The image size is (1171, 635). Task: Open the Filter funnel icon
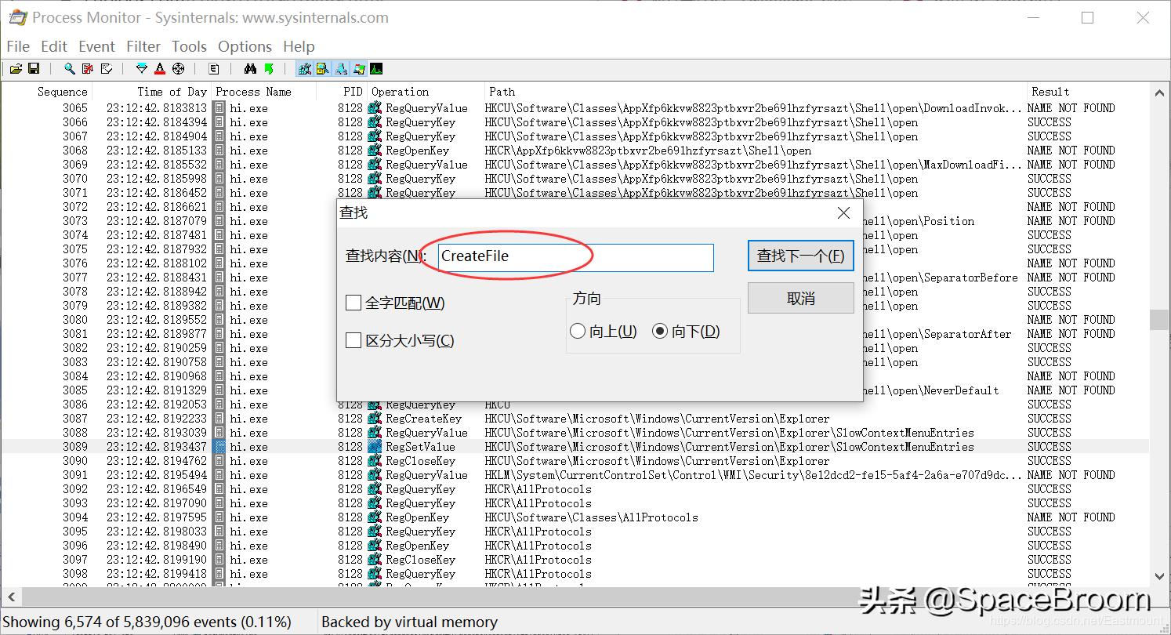[141, 69]
